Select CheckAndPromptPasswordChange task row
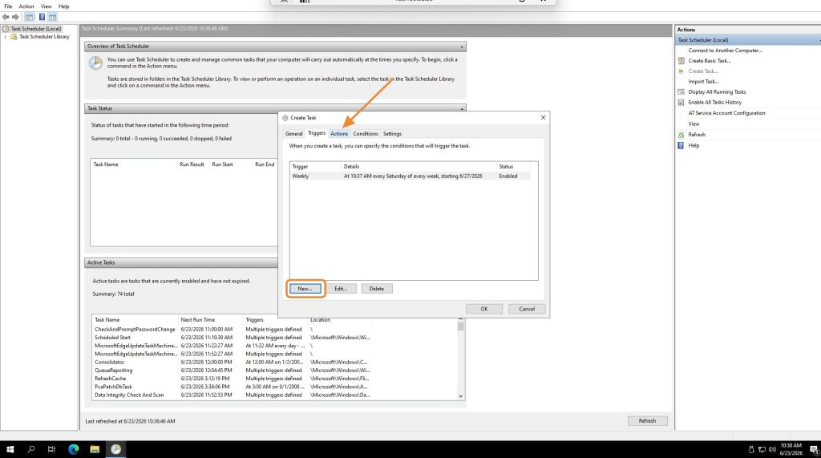821x458 pixels. pos(275,330)
